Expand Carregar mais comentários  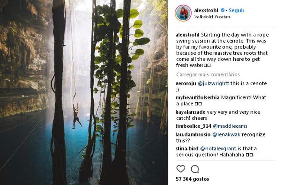pyautogui.click(x=208, y=75)
